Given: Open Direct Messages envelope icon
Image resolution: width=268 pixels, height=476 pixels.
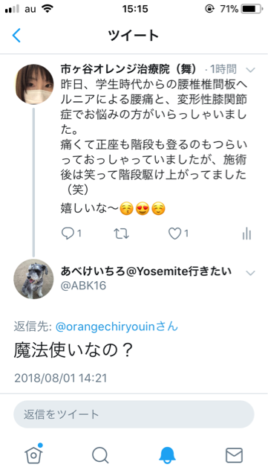Looking at the screenshot, I should (x=234, y=455).
